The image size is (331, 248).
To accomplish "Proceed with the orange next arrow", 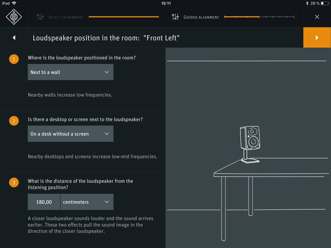I will [317, 38].
